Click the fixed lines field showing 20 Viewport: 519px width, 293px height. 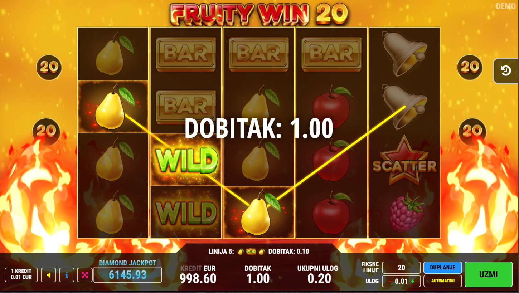(x=401, y=268)
